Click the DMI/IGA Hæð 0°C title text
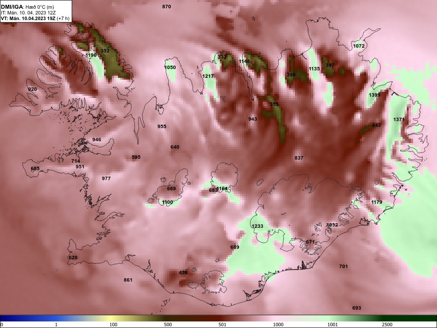 point(27,7)
